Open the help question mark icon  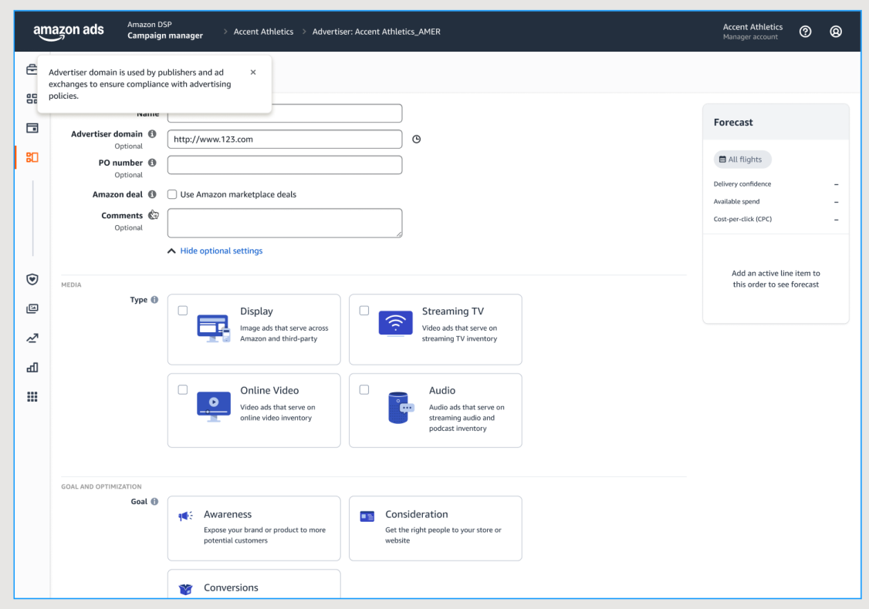tap(805, 32)
